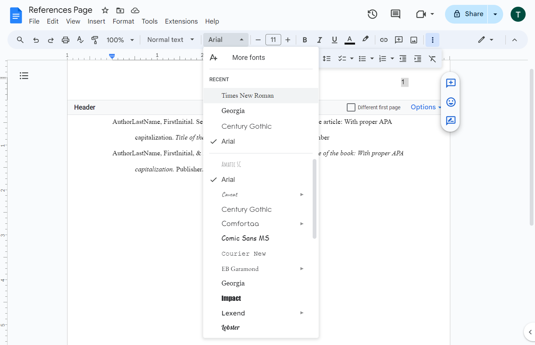Expand the Caveat font variants
The height and width of the screenshot is (345, 535).
click(302, 195)
